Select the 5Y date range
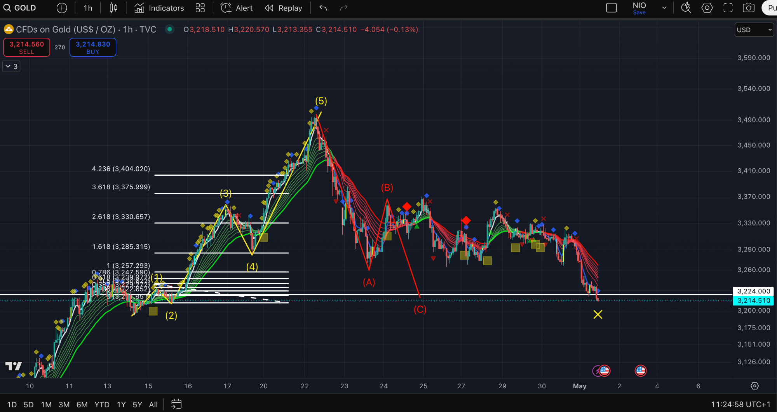This screenshot has height=412, width=777. tap(137, 405)
